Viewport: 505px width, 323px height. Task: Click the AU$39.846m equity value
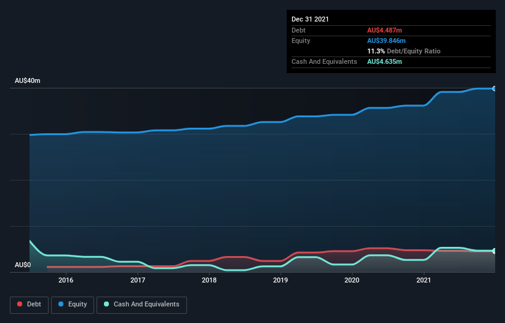386,41
